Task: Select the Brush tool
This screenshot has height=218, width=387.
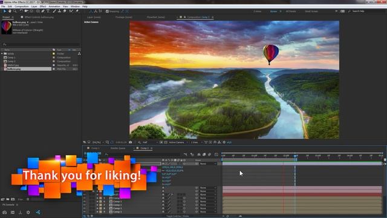Action: coord(54,11)
